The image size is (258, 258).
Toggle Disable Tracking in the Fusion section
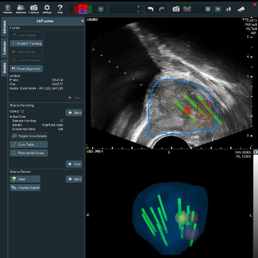tap(26, 43)
